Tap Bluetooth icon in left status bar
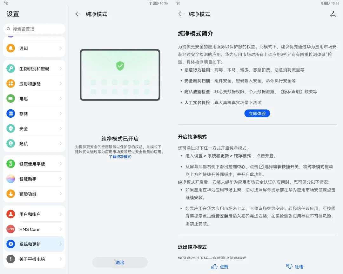The height and width of the screenshot is (274, 343). point(150,3)
